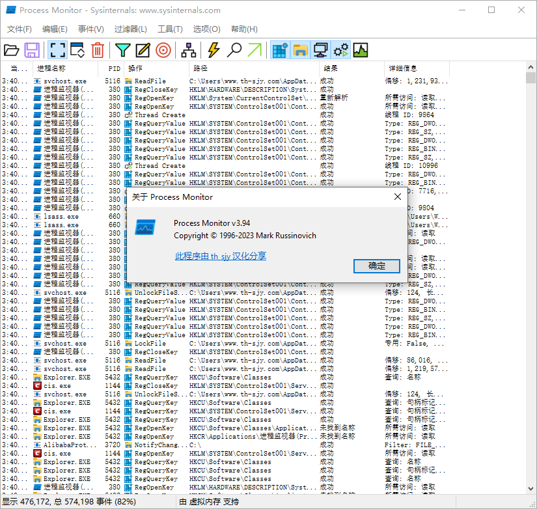
Task: Click the 由 虚拟内存 支持 status text
Action: pos(209,502)
